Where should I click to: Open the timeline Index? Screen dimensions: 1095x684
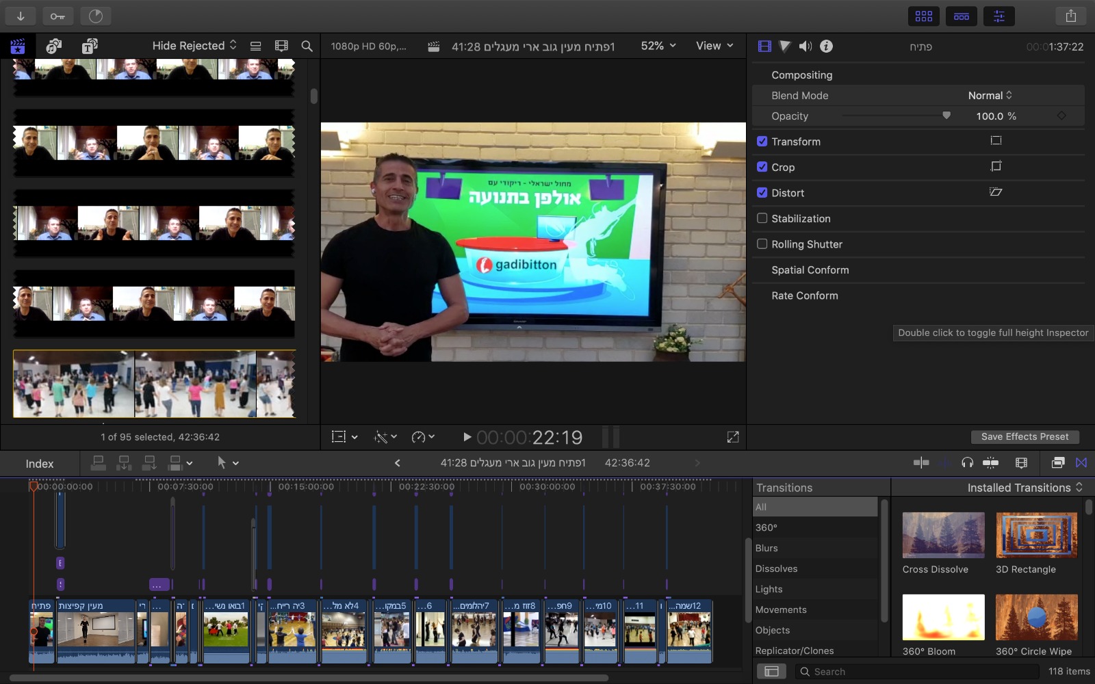click(40, 464)
